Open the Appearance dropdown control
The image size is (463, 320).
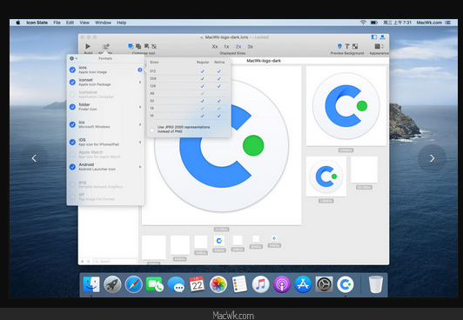(379, 46)
